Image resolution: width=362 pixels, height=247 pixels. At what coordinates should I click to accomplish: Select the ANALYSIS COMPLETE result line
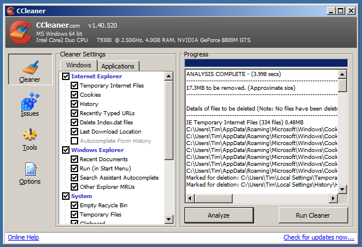click(x=234, y=74)
